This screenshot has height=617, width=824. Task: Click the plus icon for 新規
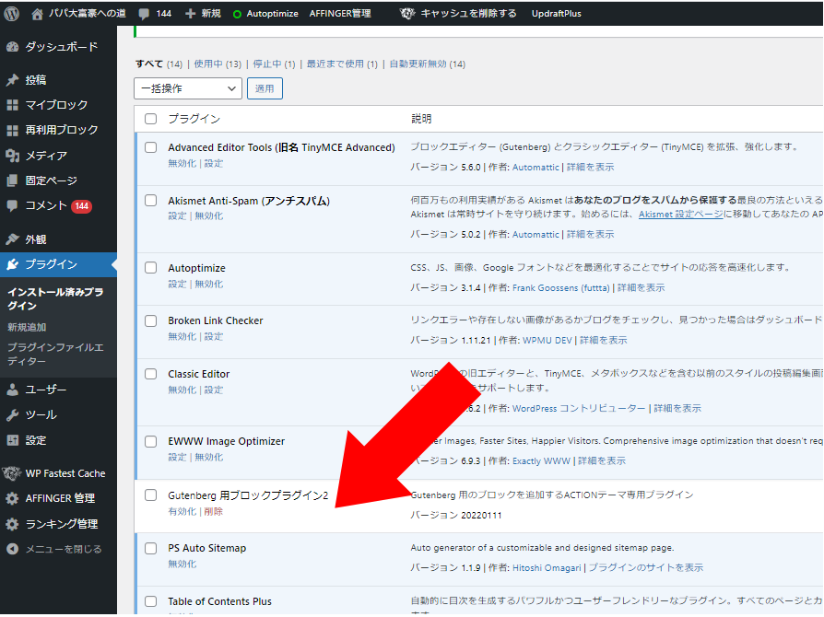coord(190,14)
